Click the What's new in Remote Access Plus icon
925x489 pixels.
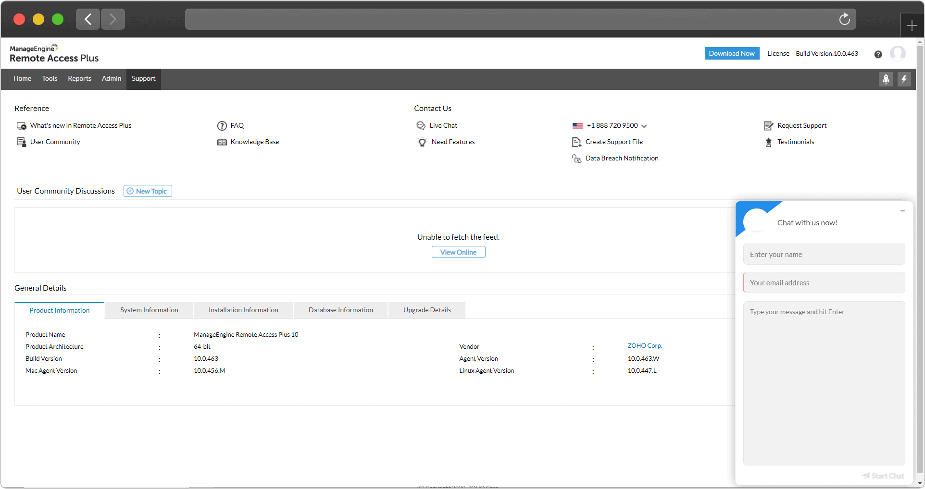click(x=22, y=126)
